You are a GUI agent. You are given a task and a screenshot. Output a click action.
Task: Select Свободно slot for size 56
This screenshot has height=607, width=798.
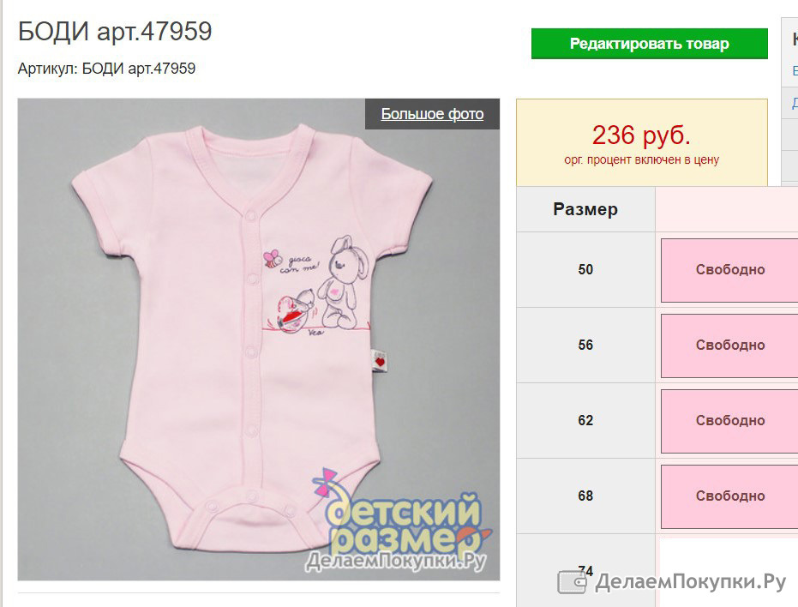pyautogui.click(x=729, y=346)
